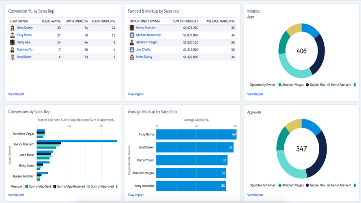Click Abraham Vargas avatar in Funded table

(x=132, y=42)
